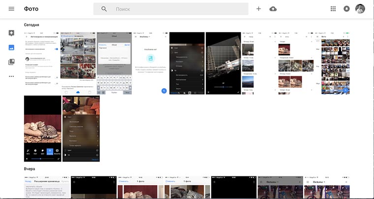
Task: Select the Photos sidebar icon
Action: pos(11,48)
